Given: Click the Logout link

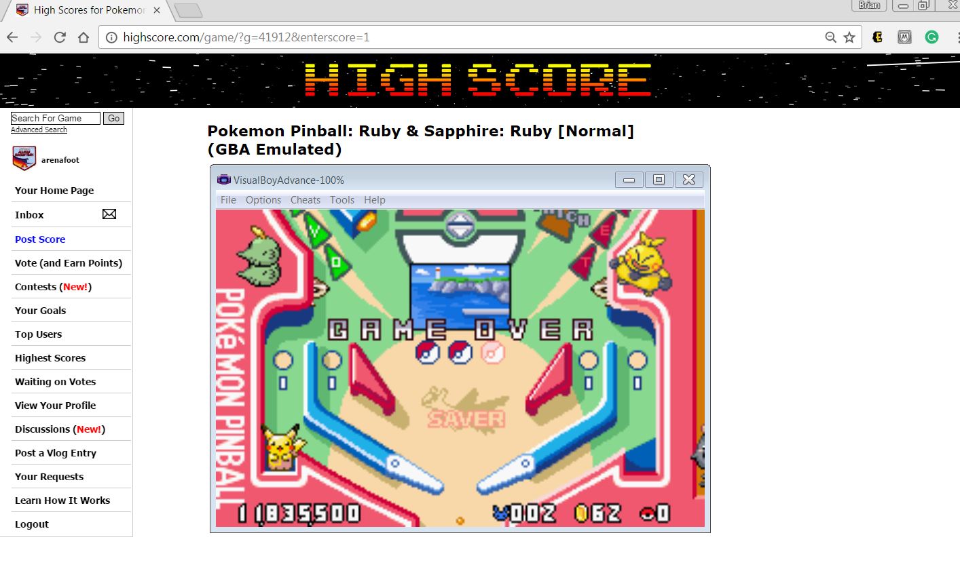Looking at the screenshot, I should [32, 524].
